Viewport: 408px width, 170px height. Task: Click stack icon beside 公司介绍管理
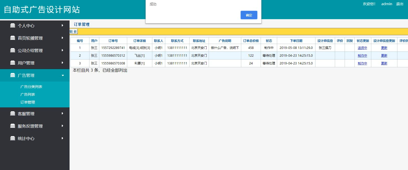[12, 50]
